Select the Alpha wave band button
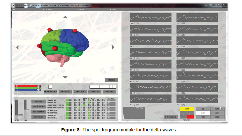 click(218, 108)
